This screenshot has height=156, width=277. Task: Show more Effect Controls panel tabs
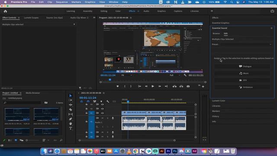click(x=94, y=18)
